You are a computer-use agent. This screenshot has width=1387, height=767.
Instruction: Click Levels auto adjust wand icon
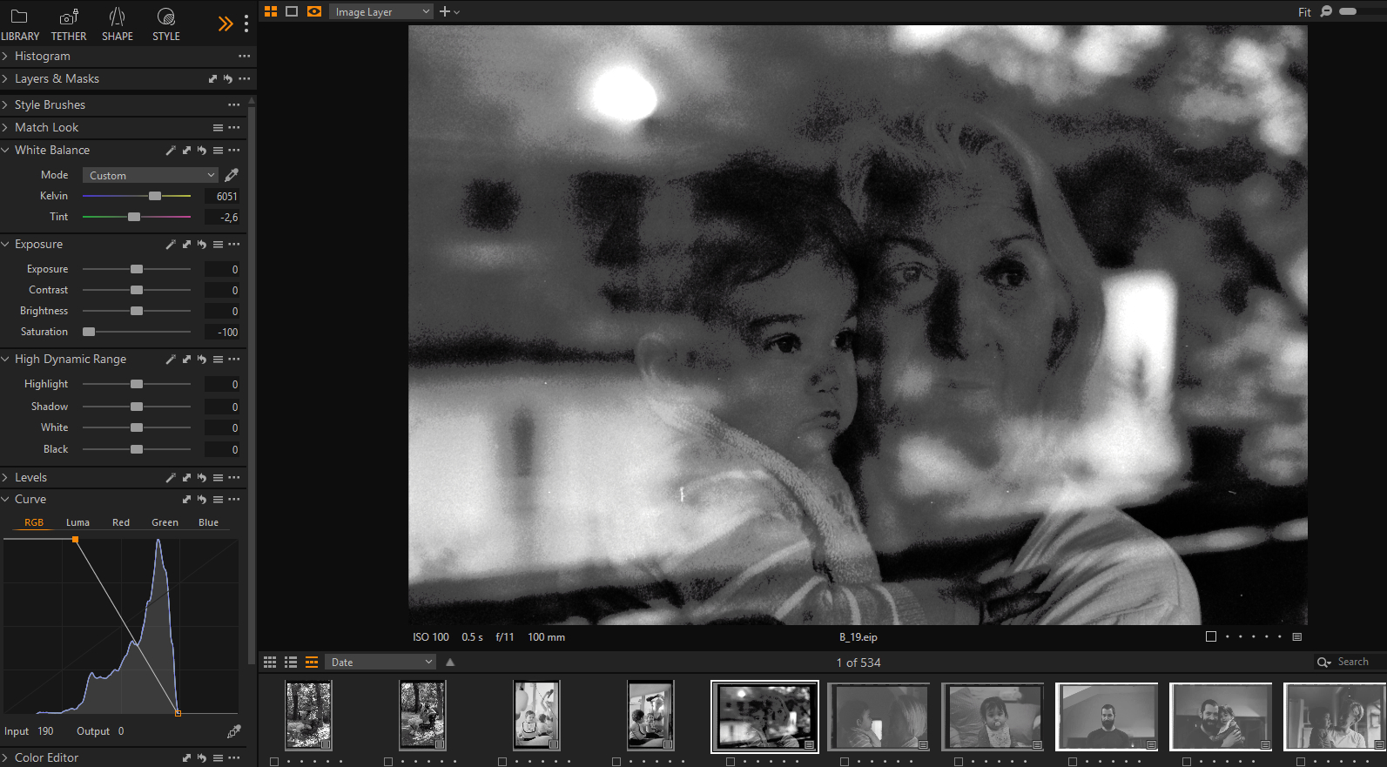click(171, 478)
